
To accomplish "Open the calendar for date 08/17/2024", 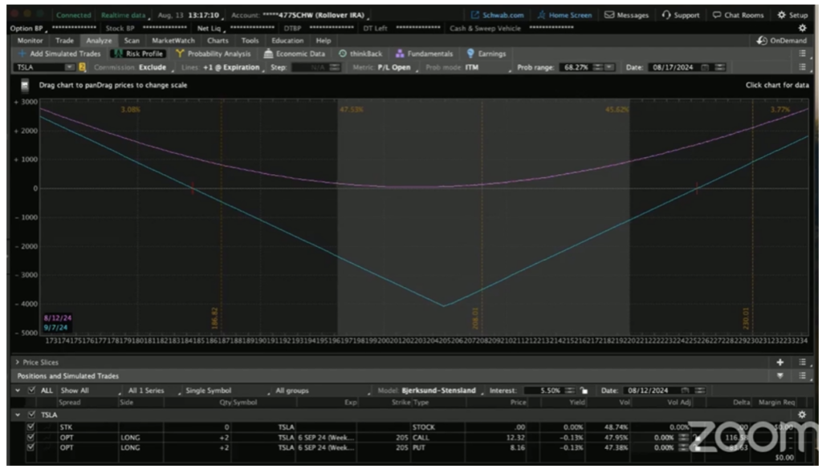I will pos(705,67).
